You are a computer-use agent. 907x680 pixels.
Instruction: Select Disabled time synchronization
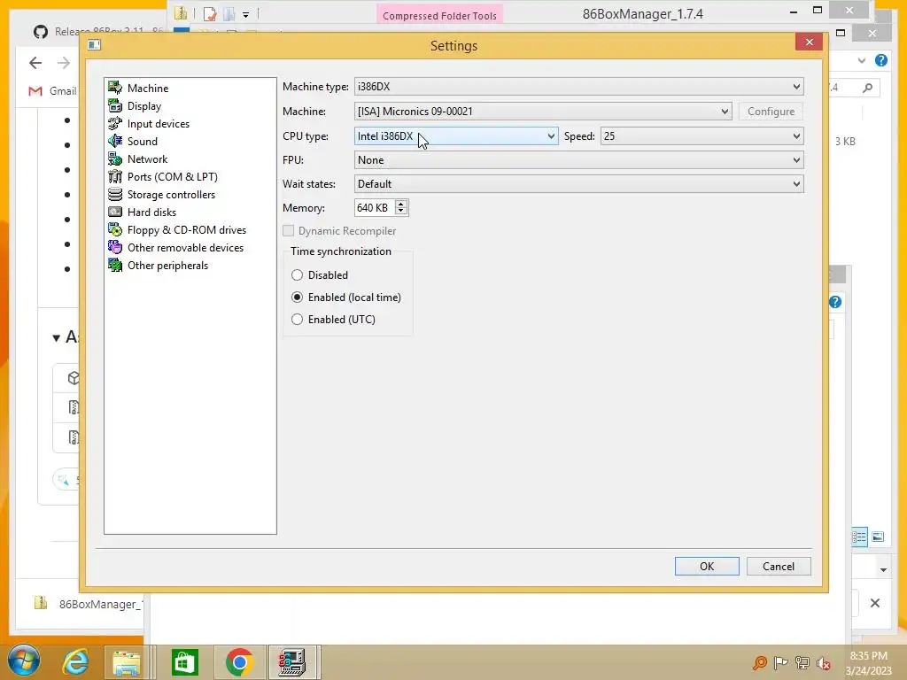pos(297,275)
